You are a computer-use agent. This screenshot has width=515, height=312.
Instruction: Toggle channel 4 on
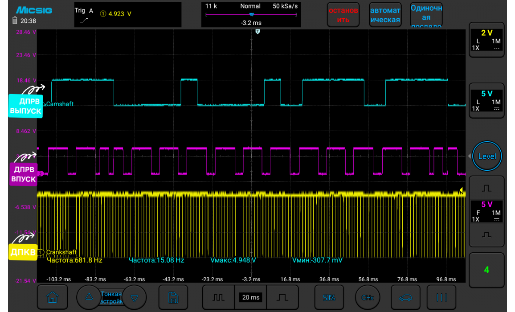tap(486, 270)
